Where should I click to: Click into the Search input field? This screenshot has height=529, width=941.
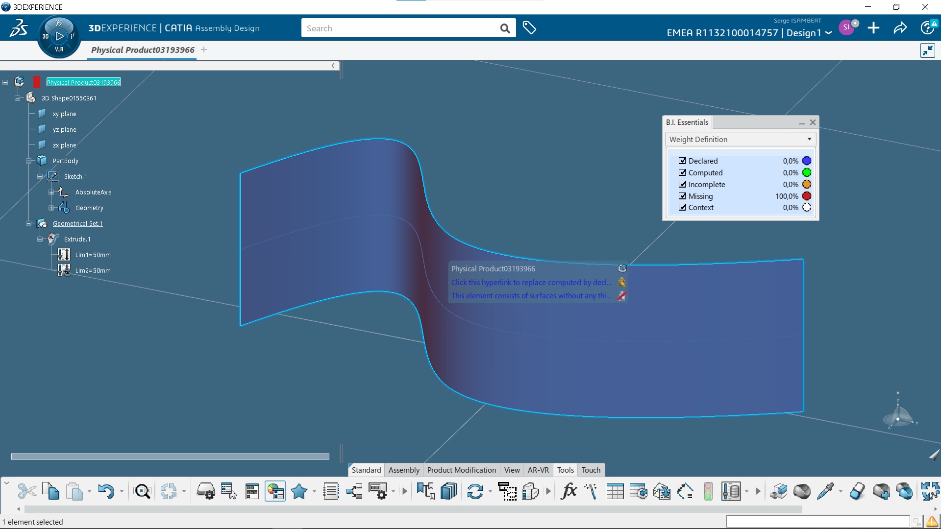399,28
